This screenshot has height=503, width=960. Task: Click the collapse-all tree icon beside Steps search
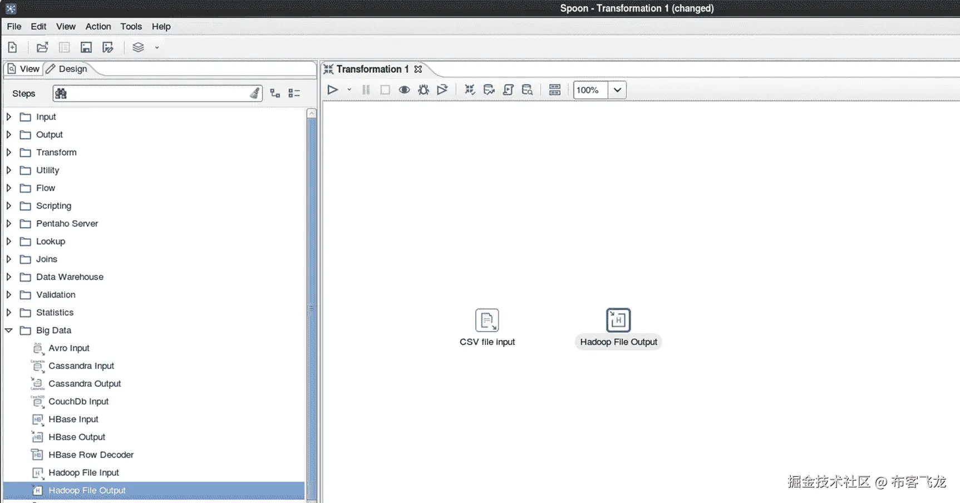pyautogui.click(x=294, y=93)
